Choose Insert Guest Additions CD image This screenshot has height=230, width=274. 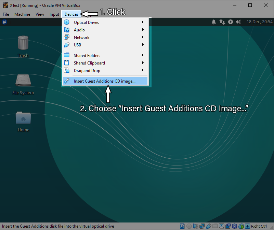tap(105, 81)
